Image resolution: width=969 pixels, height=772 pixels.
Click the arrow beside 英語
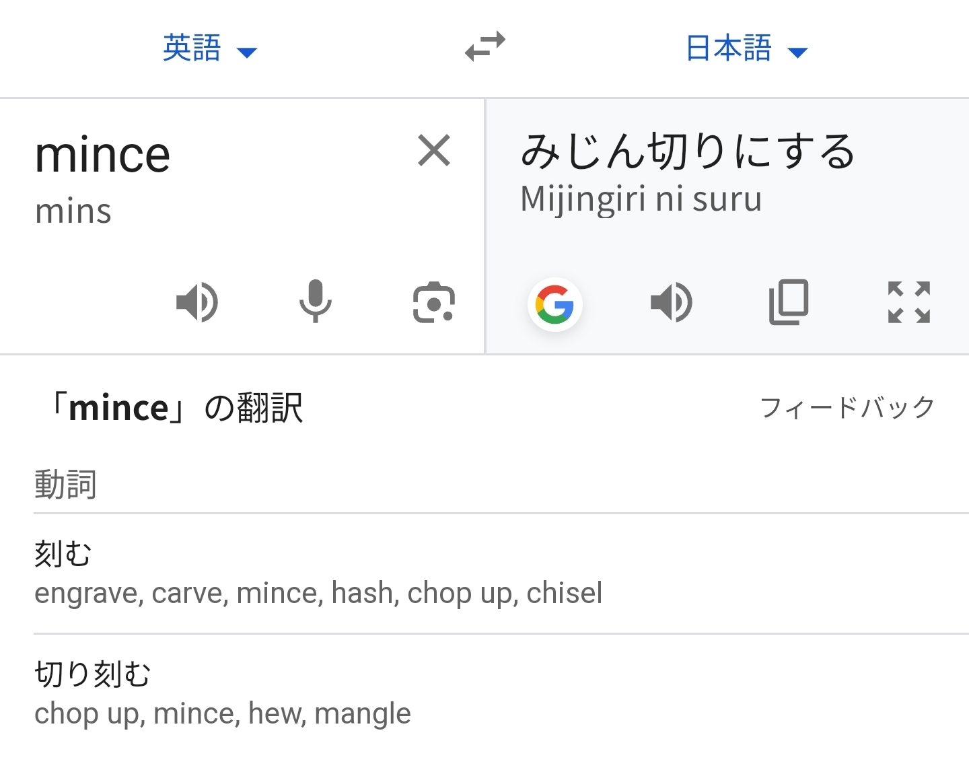248,52
